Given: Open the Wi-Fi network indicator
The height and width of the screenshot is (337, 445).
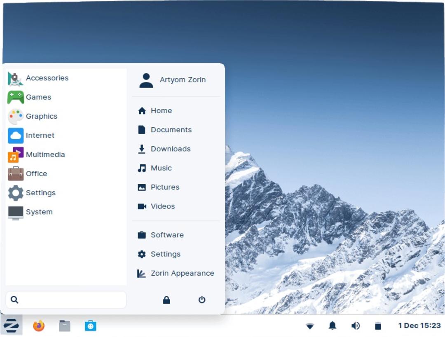Looking at the screenshot, I should 310,326.
